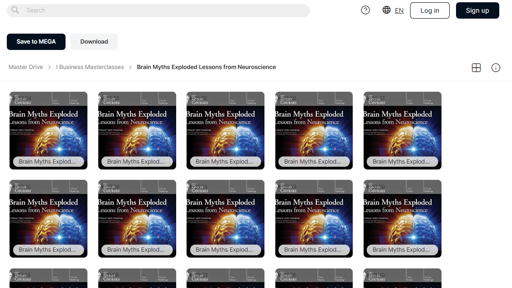Open I Business Masterclasses breadcrumb
Image resolution: width=512 pixels, height=288 pixels.
90,67
